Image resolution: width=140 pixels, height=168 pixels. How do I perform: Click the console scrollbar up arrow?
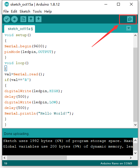pyautogui.click(x=136, y=140)
